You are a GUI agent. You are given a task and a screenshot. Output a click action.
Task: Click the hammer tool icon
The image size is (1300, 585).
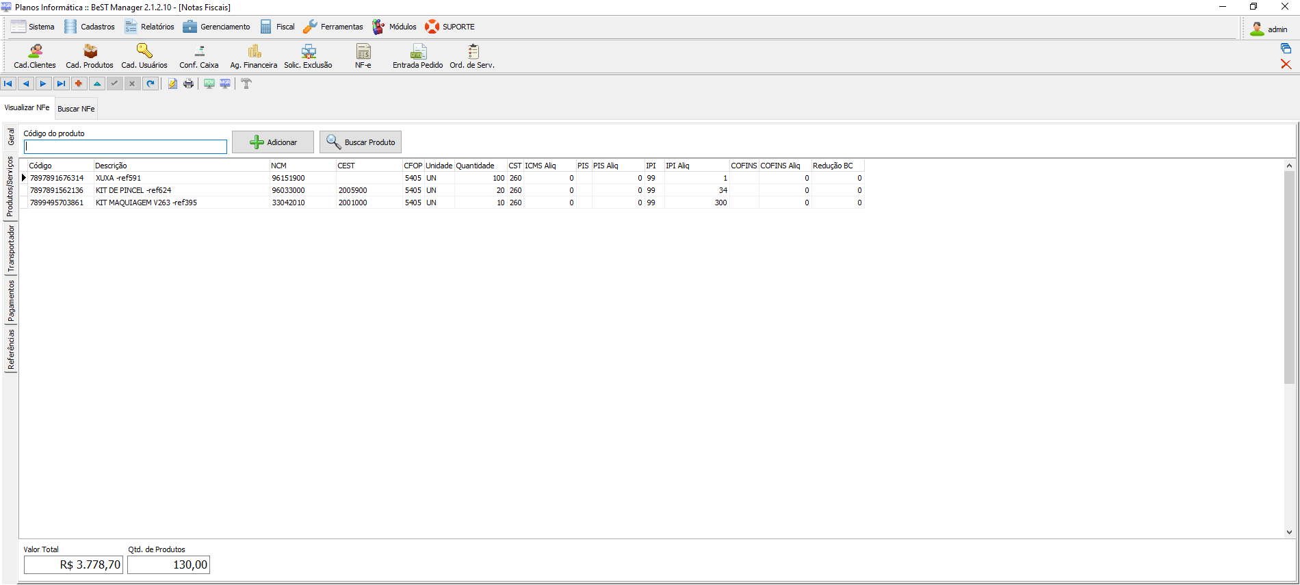246,83
